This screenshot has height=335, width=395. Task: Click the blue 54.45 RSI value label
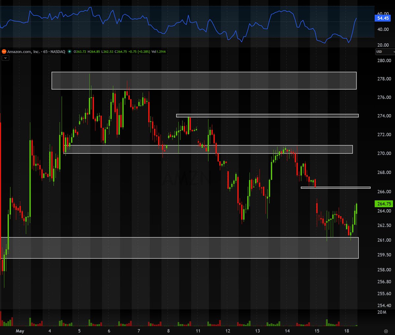(x=383, y=18)
